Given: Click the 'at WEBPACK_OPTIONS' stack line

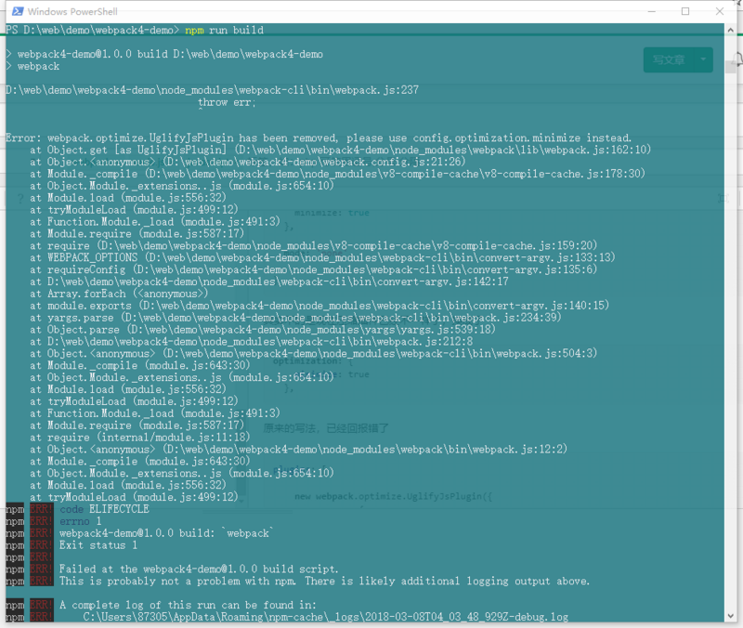Looking at the screenshot, I should tap(322, 258).
